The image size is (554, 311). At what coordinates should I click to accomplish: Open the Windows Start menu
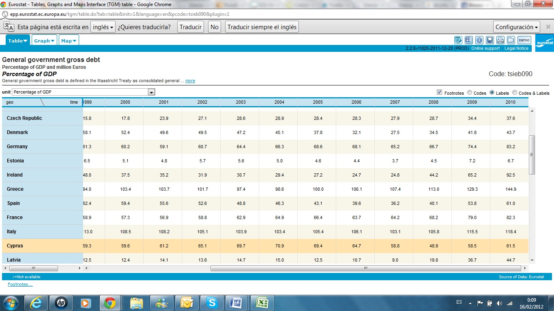pyautogui.click(x=11, y=302)
